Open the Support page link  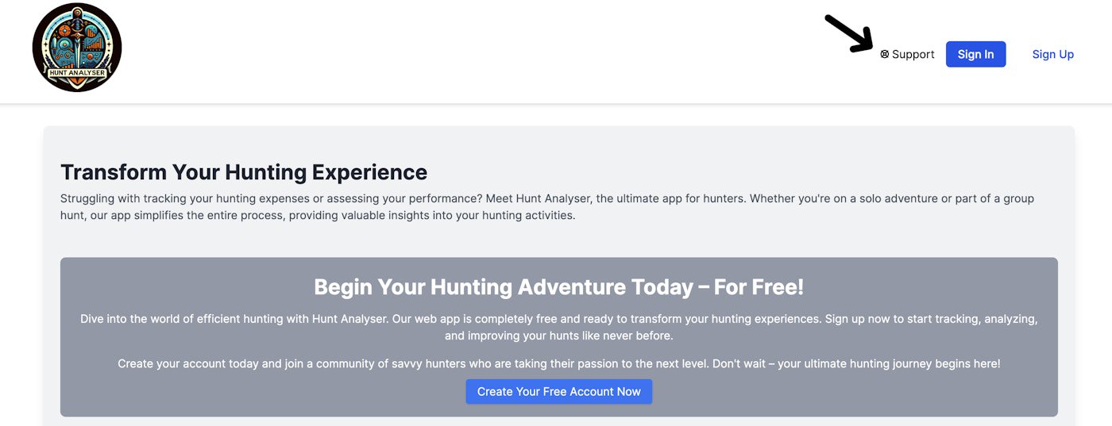913,55
